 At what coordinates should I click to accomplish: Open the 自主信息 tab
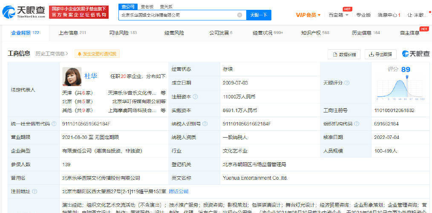[x=410, y=33]
